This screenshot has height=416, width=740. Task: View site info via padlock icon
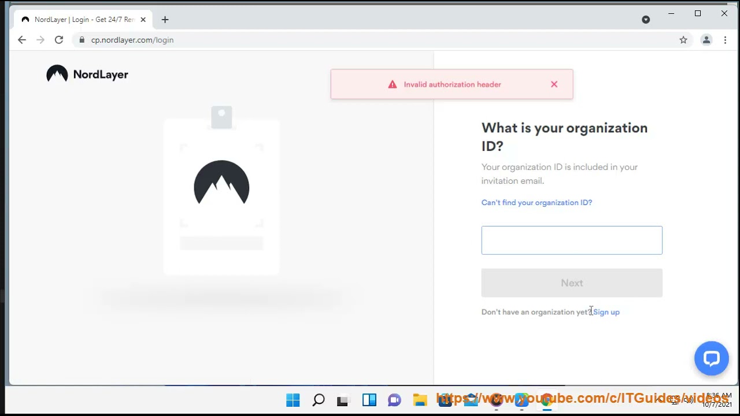(82, 40)
